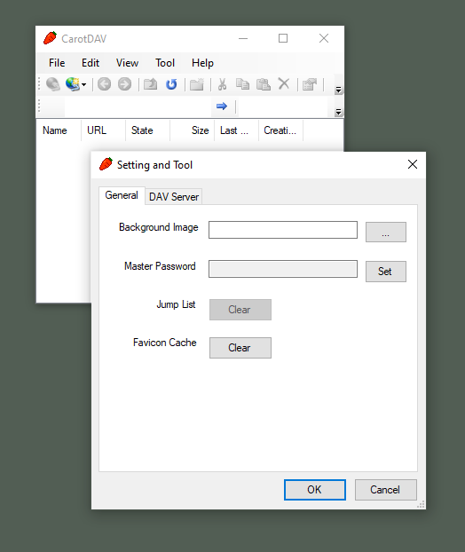Clear the Favicon Cache
465x552 pixels.
[240, 348]
